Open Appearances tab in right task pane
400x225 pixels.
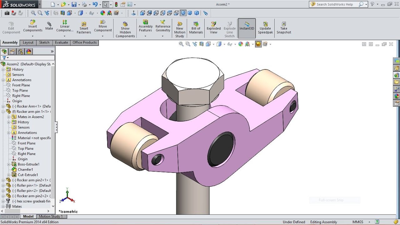(x=397, y=96)
